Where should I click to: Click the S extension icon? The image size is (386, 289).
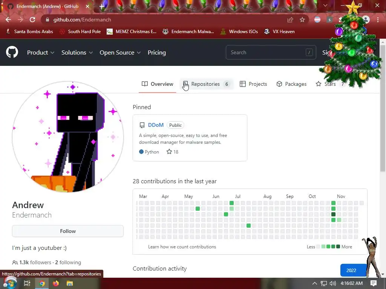(x=329, y=20)
